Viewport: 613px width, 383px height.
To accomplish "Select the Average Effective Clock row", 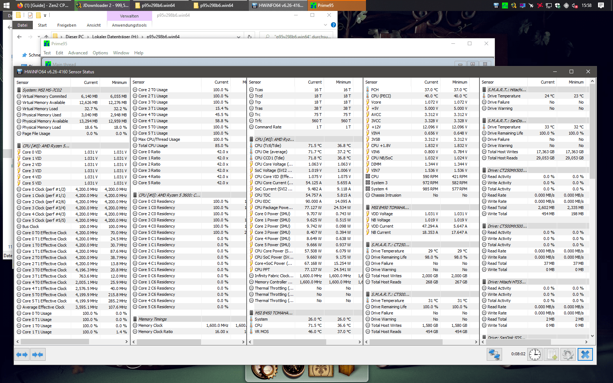I will pyautogui.click(x=72, y=307).
